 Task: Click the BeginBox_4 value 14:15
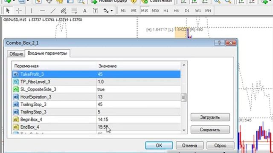[x=103, y=119]
